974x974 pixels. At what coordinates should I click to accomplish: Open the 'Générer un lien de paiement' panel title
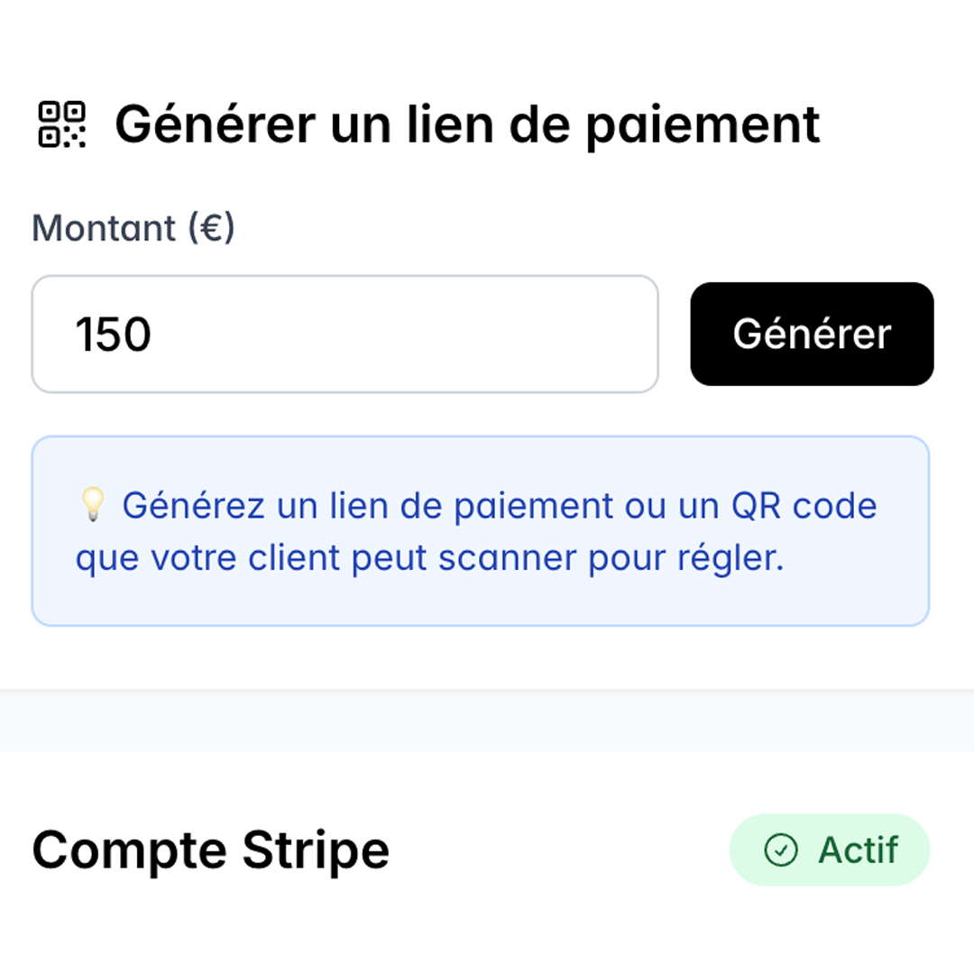pos(468,124)
